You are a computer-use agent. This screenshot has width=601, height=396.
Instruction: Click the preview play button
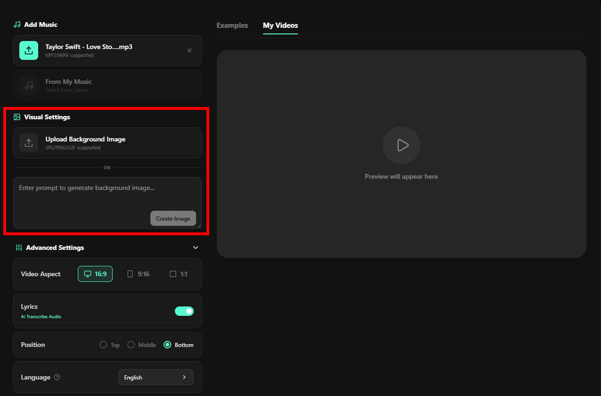click(x=402, y=145)
